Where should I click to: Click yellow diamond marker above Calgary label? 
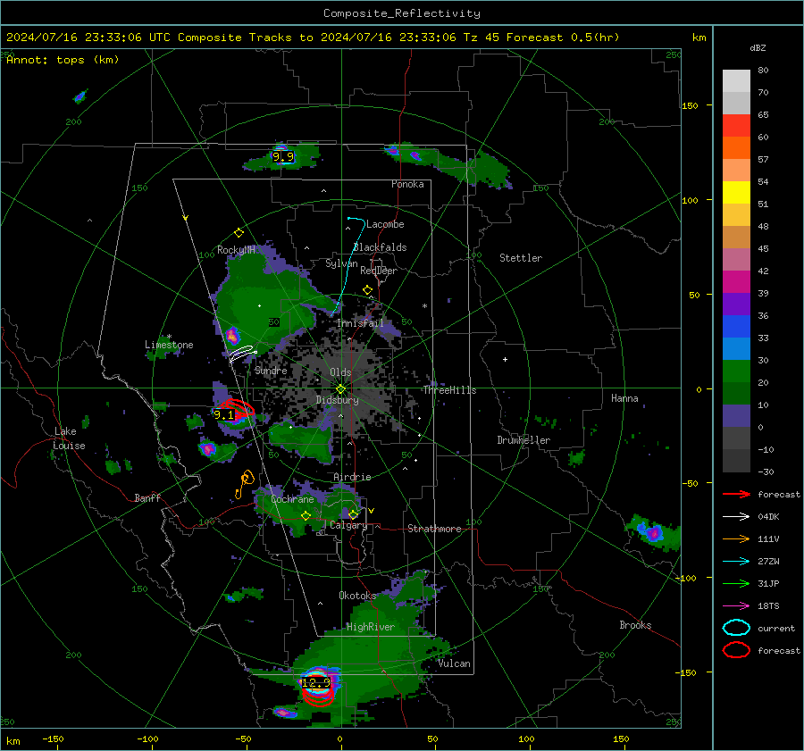pos(353,514)
